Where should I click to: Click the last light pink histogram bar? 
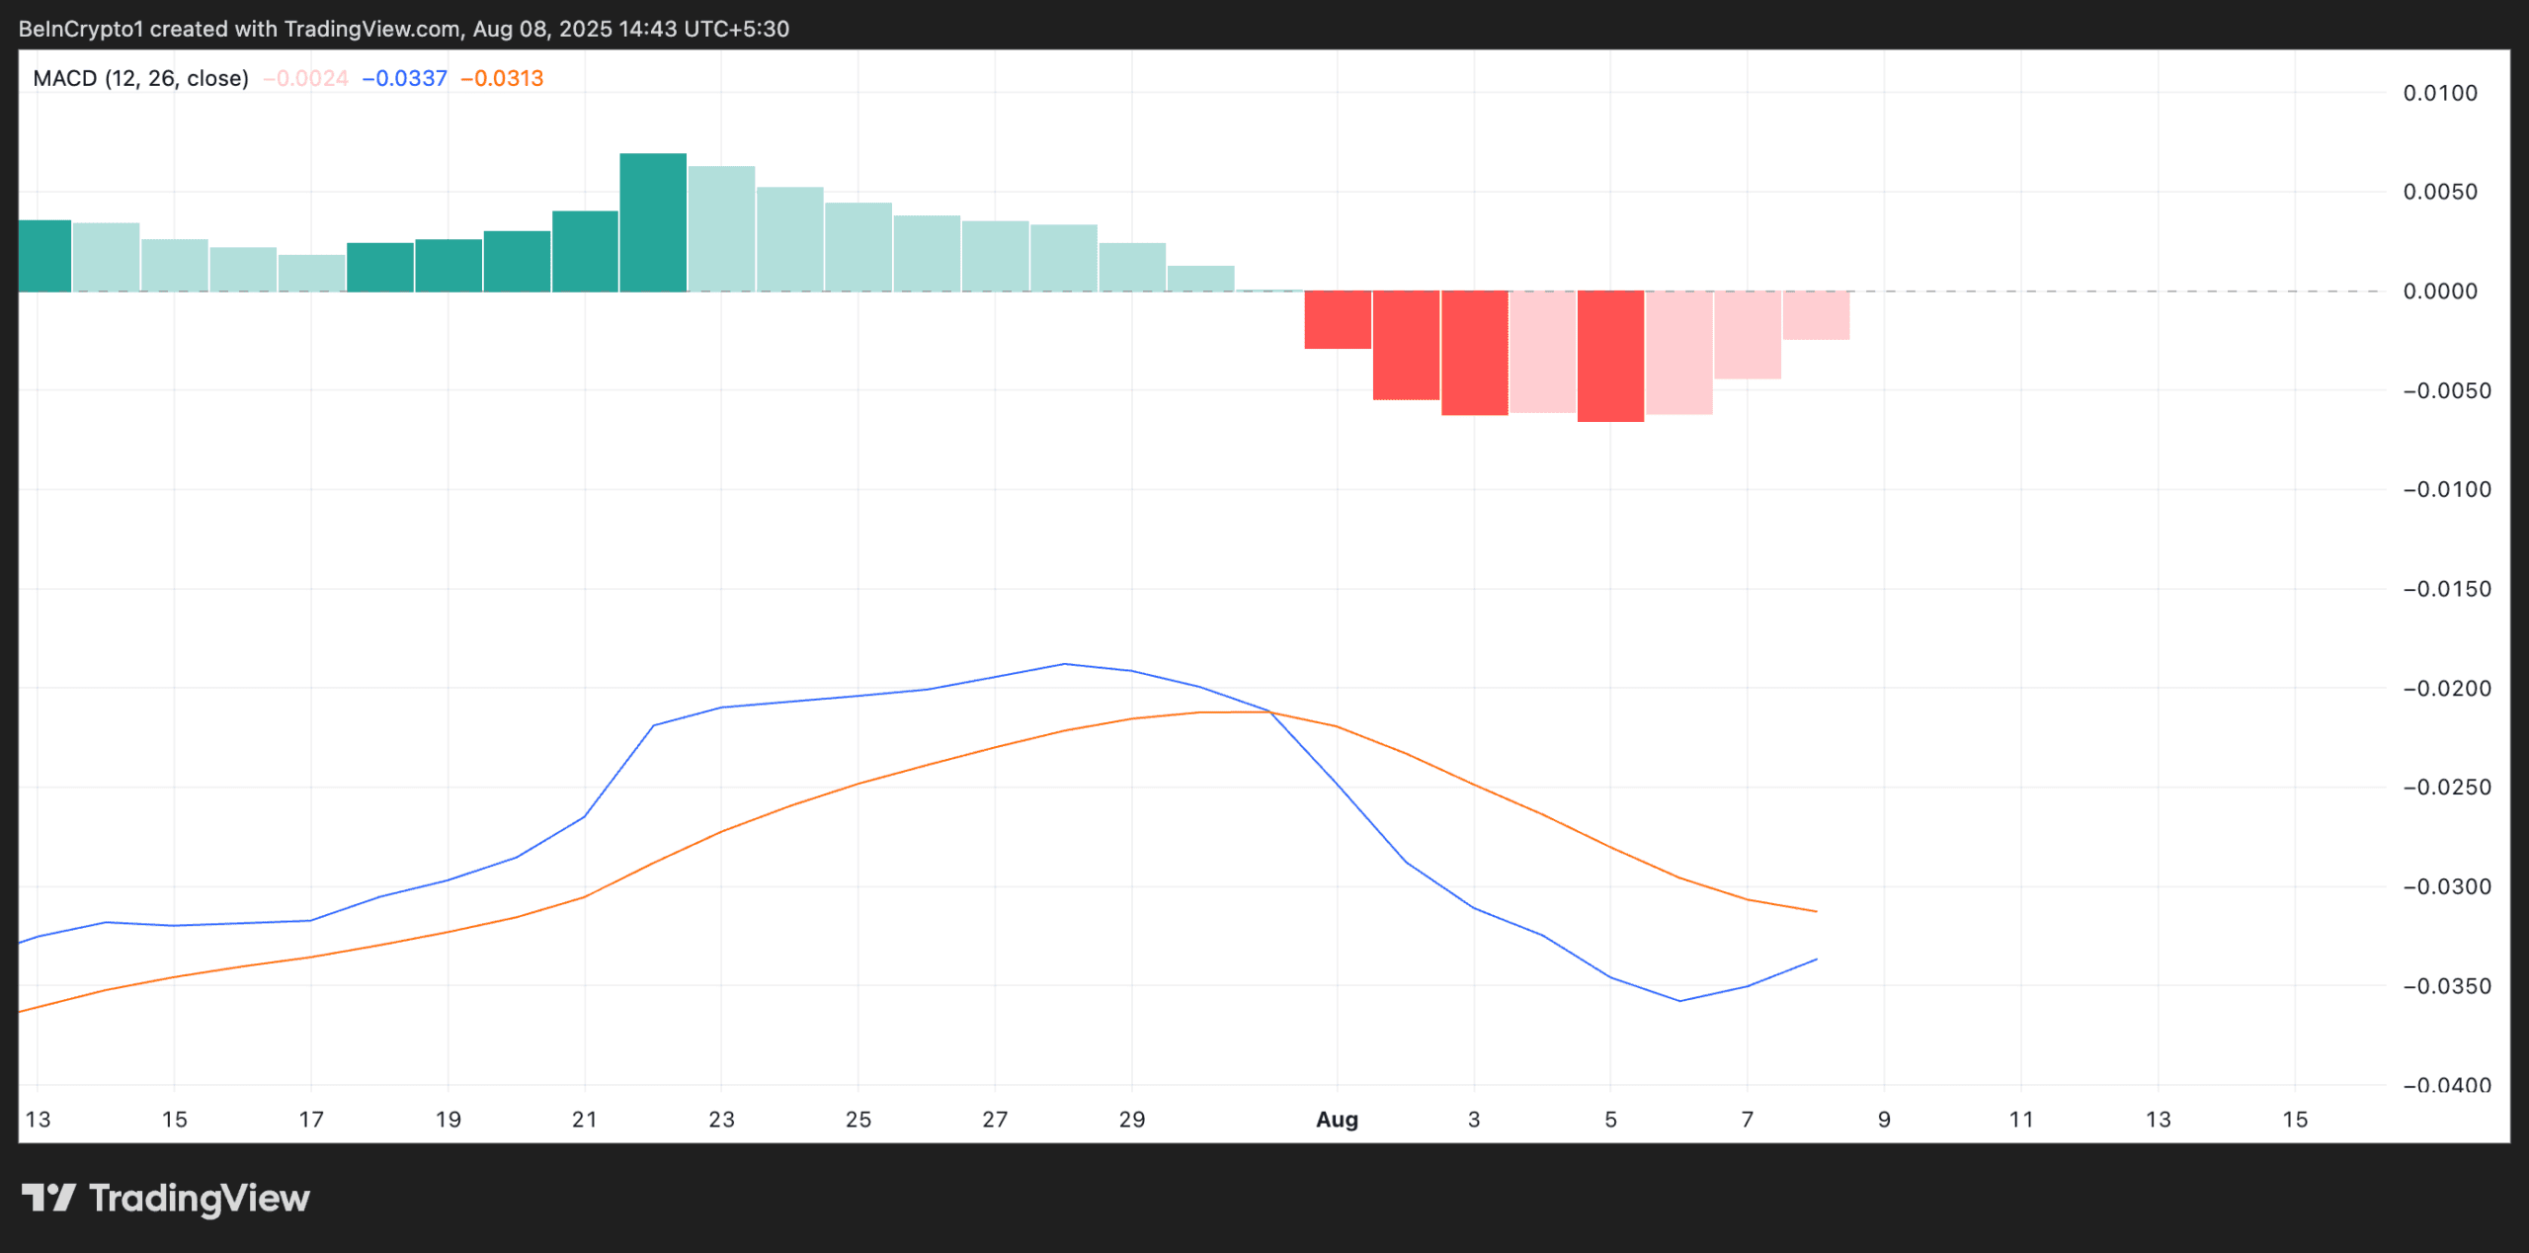click(1816, 315)
